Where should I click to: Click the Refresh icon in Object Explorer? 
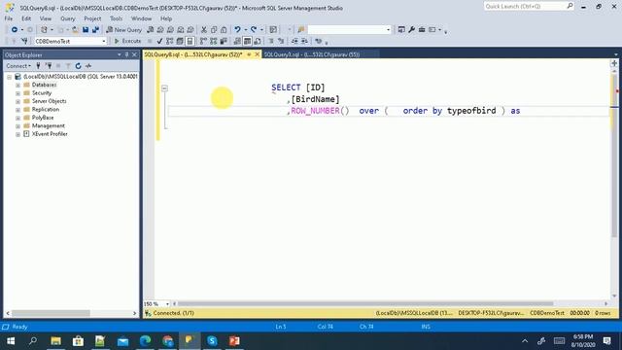point(78,66)
